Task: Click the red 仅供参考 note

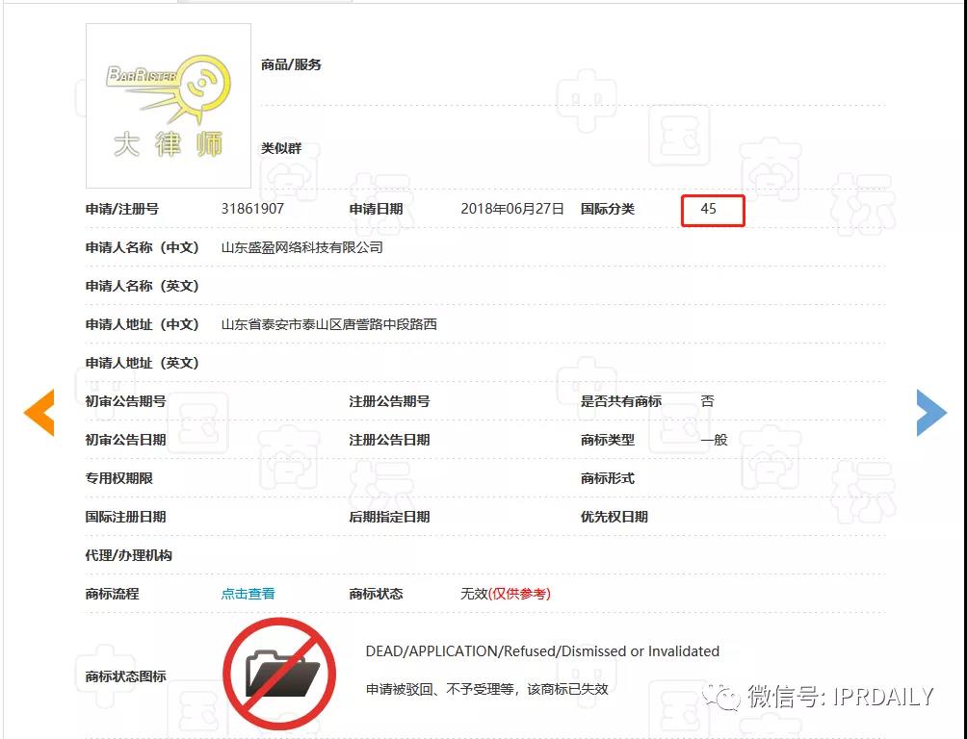Action: click(520, 594)
